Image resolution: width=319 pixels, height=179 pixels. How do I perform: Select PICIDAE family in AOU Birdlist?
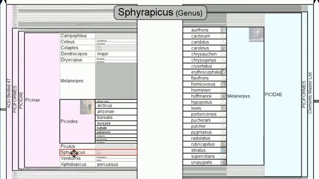[x=21, y=100]
